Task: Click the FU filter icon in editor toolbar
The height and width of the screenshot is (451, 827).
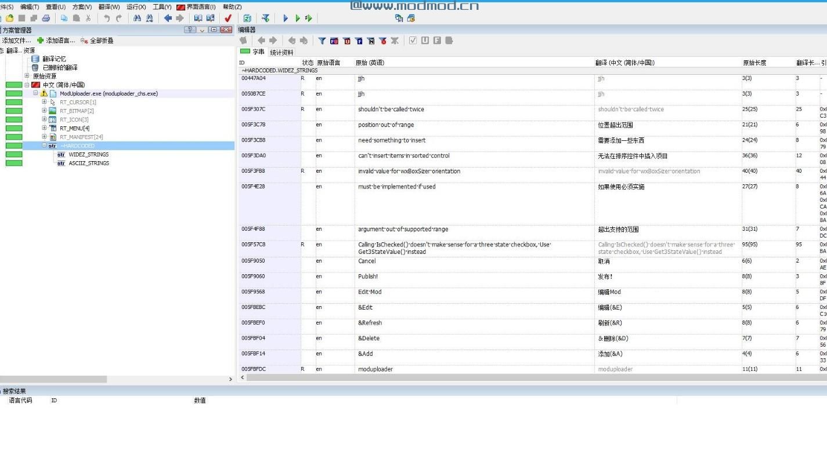Action: tap(334, 41)
